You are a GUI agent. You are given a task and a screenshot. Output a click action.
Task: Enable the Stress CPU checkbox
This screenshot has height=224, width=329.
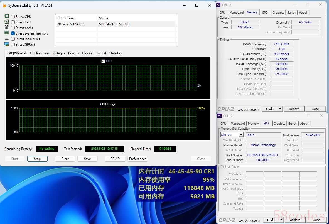pos(13,17)
